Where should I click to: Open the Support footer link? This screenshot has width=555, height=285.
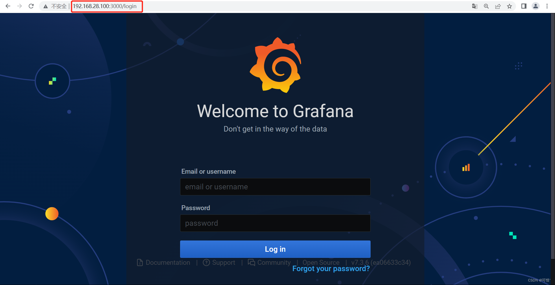[x=224, y=262]
